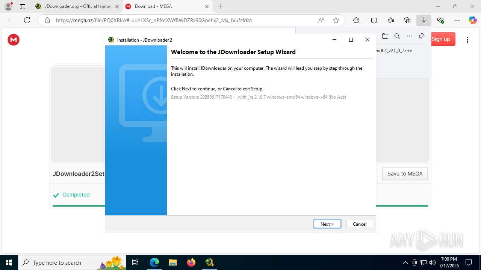Screen dimensions: 481x270
Task: Open File Explorer from taskbar
Action: click(x=172, y=262)
